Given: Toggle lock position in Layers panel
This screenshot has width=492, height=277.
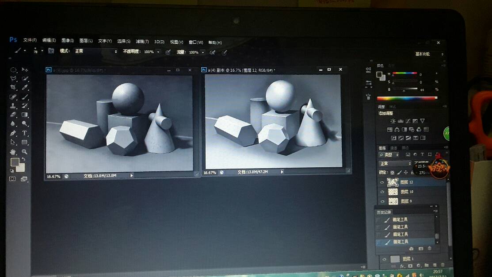Looking at the screenshot, I should pos(406,173).
